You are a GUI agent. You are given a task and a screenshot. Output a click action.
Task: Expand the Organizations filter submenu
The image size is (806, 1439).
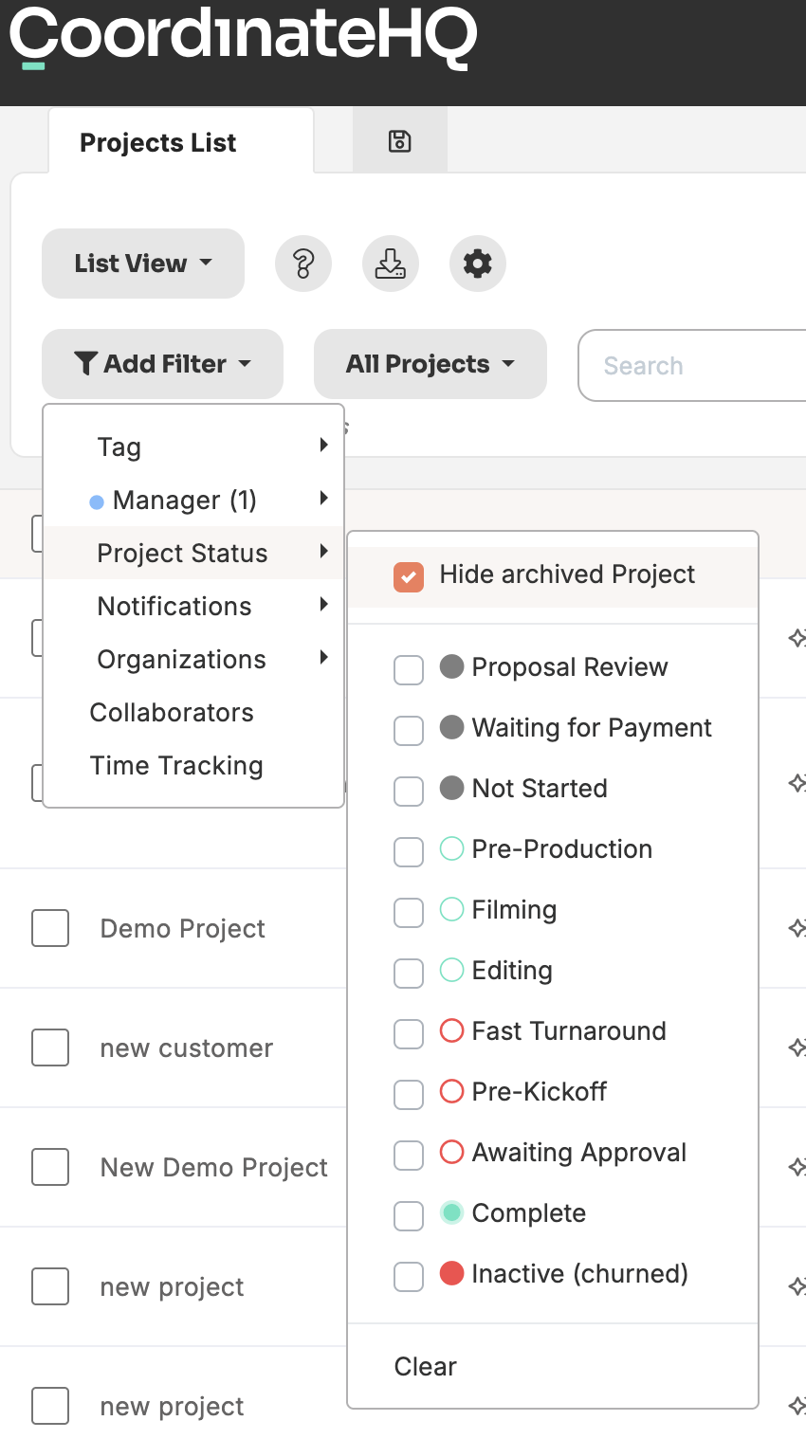[x=193, y=659]
